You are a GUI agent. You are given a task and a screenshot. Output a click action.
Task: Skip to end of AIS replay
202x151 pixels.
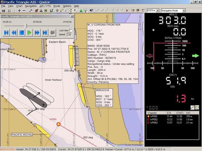click(45, 33)
